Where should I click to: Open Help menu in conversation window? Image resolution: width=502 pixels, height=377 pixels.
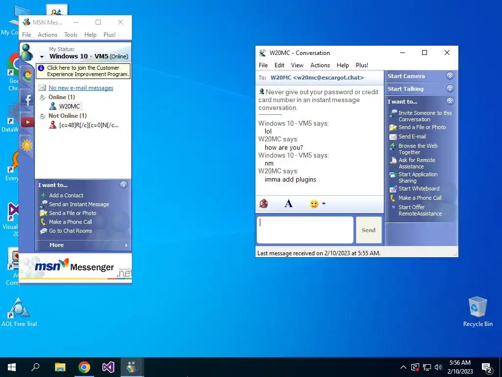pos(343,65)
